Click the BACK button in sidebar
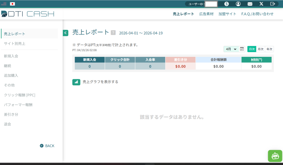Viewport: 283px width, 165px height. click(x=47, y=146)
